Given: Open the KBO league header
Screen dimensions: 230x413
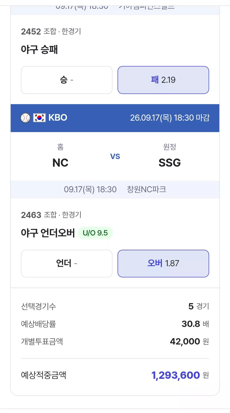Looking at the screenshot, I should click(x=115, y=118).
